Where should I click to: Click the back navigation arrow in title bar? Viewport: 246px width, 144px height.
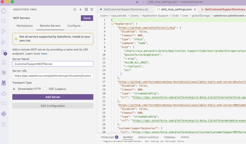[x=138, y=2]
